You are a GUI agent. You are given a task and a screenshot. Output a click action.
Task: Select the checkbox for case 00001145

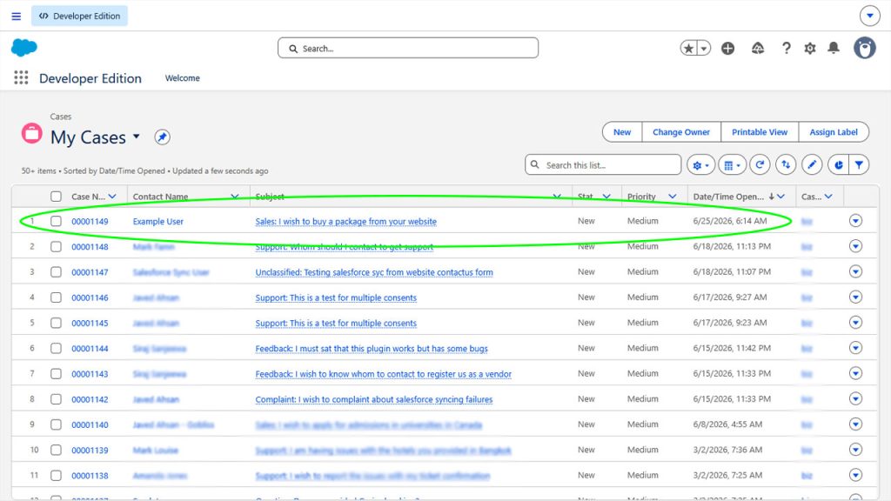(56, 323)
